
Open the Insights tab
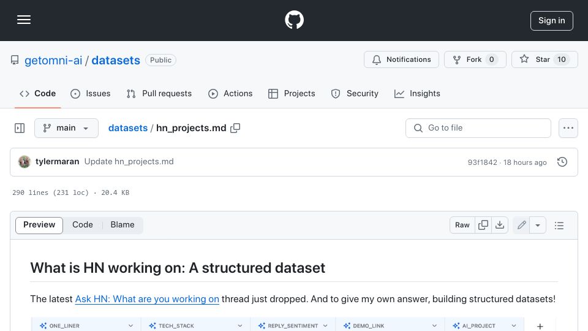(417, 93)
